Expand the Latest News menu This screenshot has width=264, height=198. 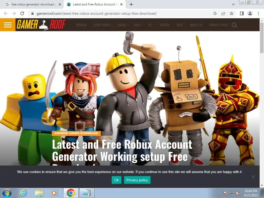pyautogui.click(x=103, y=25)
